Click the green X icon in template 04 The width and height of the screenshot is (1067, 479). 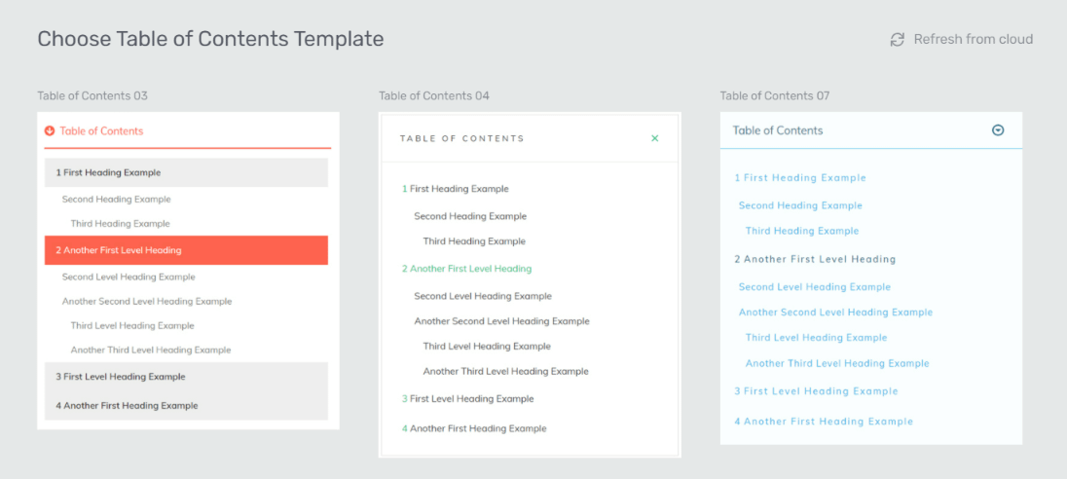tap(654, 138)
